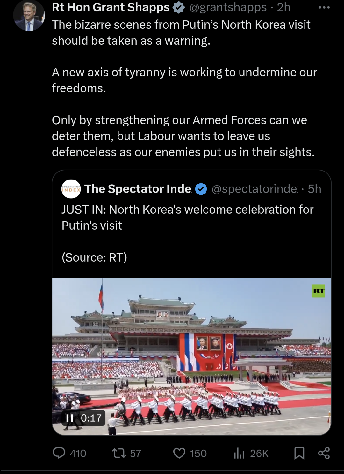Pause the playing video
Image resolution: width=344 pixels, height=474 pixels.
[69, 418]
